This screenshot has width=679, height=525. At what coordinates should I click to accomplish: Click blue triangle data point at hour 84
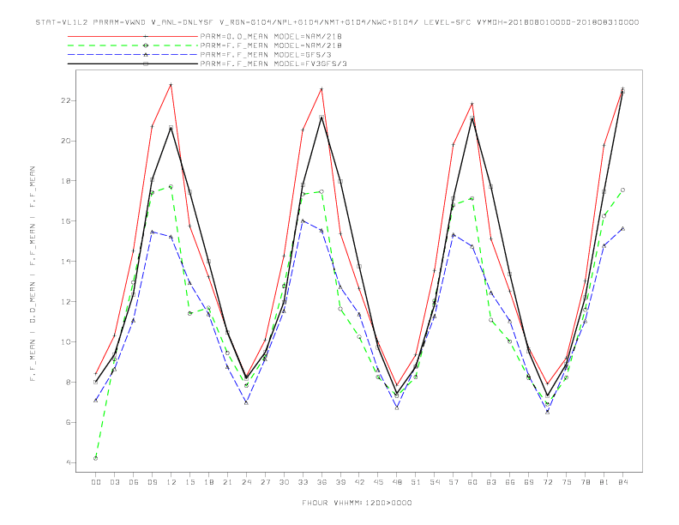(x=623, y=228)
